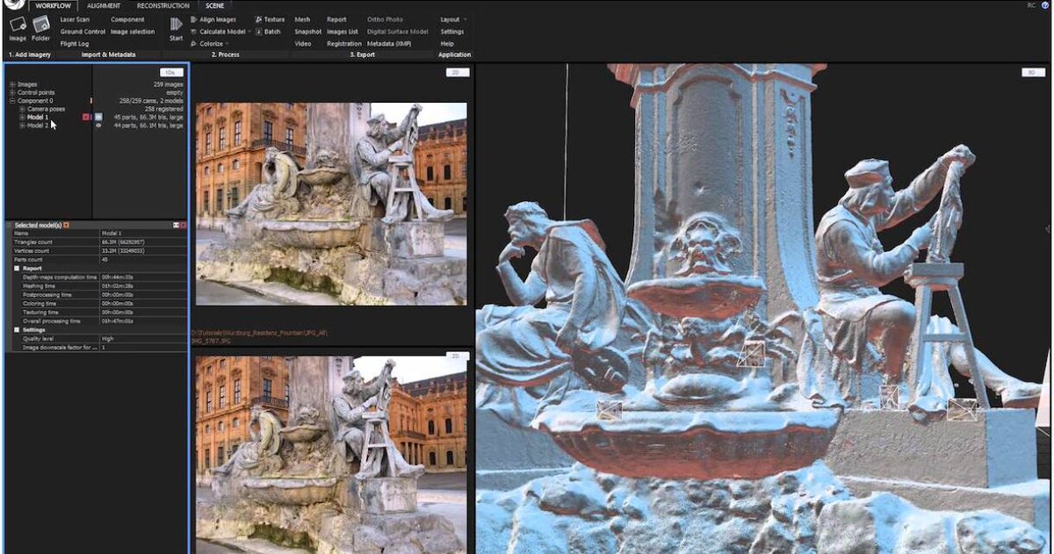This screenshot has height=554, width=1054.
Task: Expand the Control points node
Action: click(x=12, y=92)
